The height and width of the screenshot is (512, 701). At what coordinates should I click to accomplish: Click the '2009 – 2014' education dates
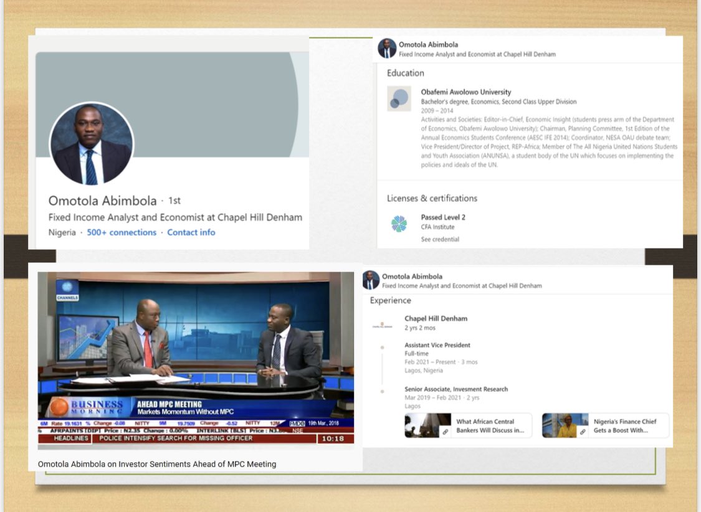[437, 111]
